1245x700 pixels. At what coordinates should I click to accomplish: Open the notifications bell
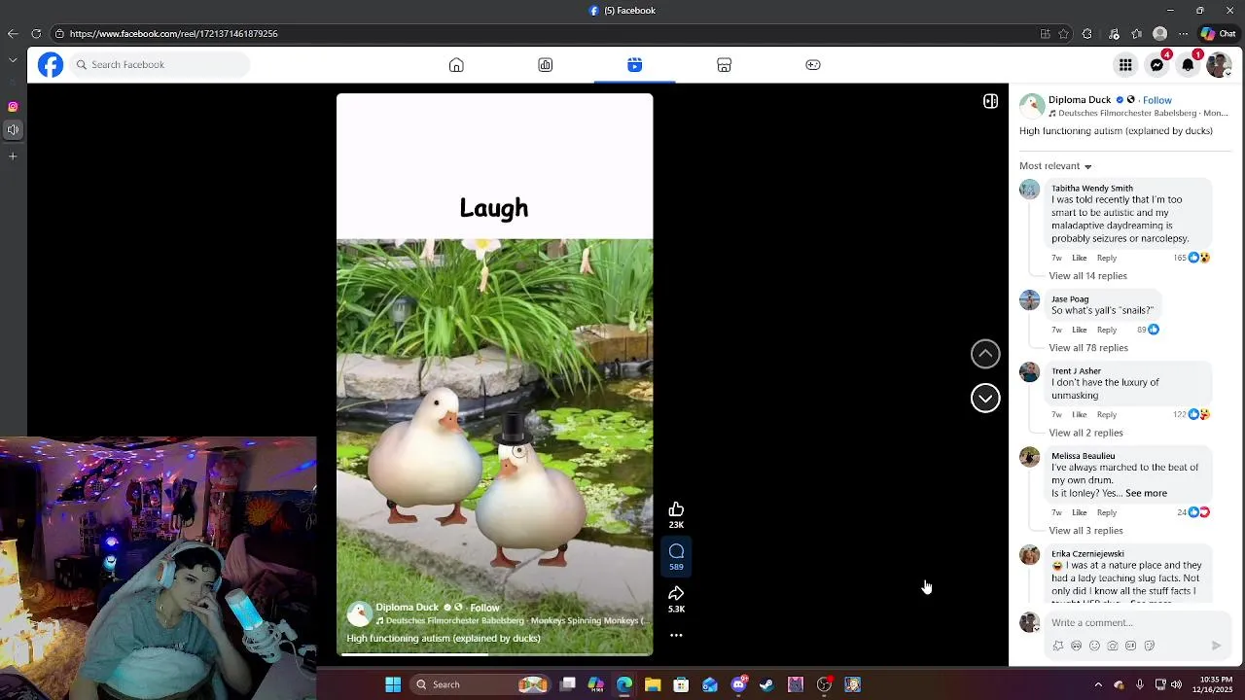1188,65
